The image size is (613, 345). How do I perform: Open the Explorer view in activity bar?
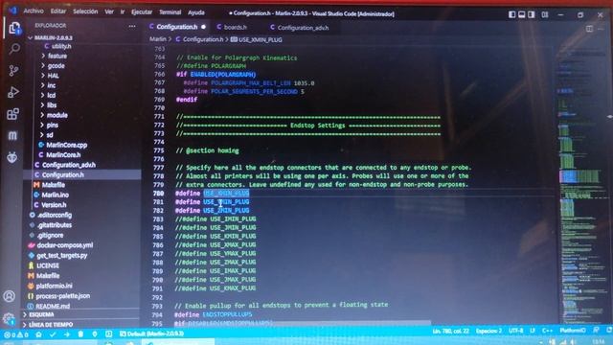(14, 28)
